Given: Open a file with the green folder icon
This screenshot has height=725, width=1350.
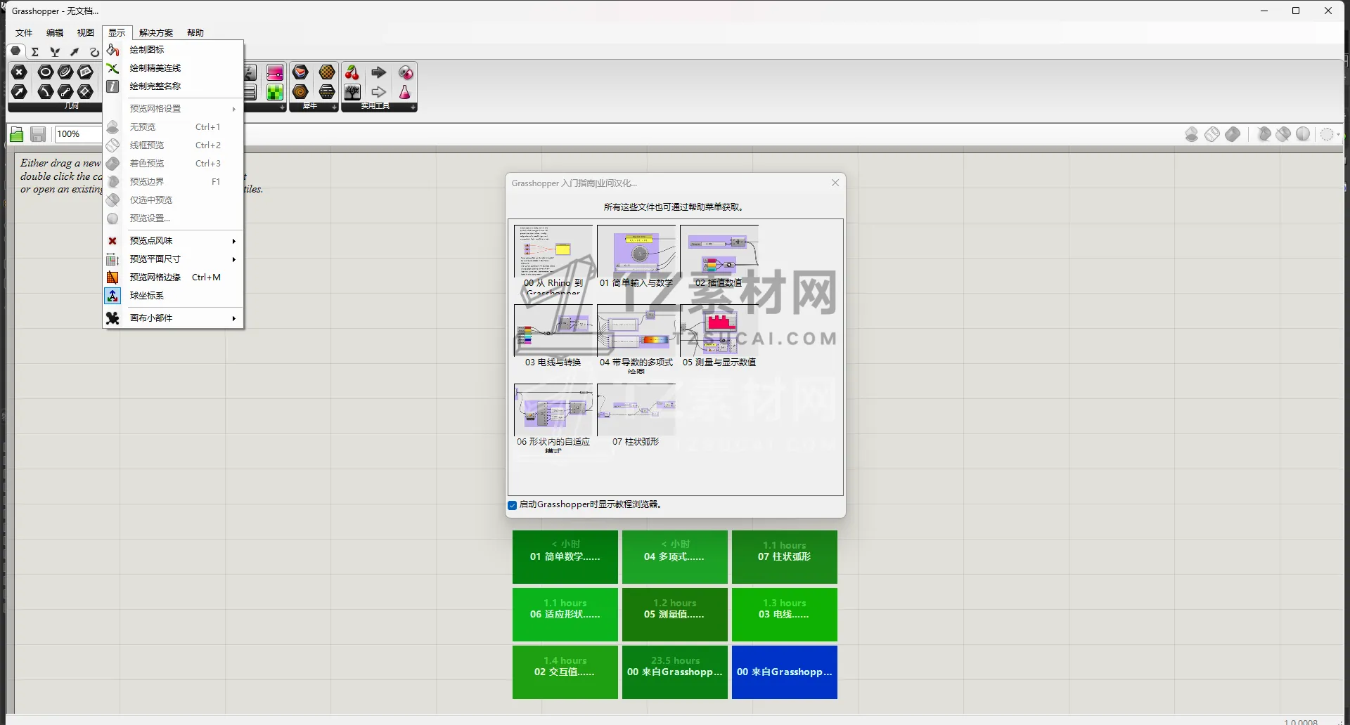Looking at the screenshot, I should [17, 134].
